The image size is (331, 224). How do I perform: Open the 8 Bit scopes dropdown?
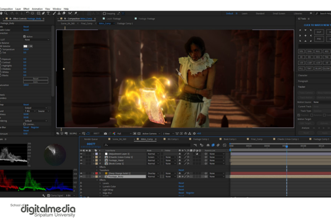click(x=70, y=195)
